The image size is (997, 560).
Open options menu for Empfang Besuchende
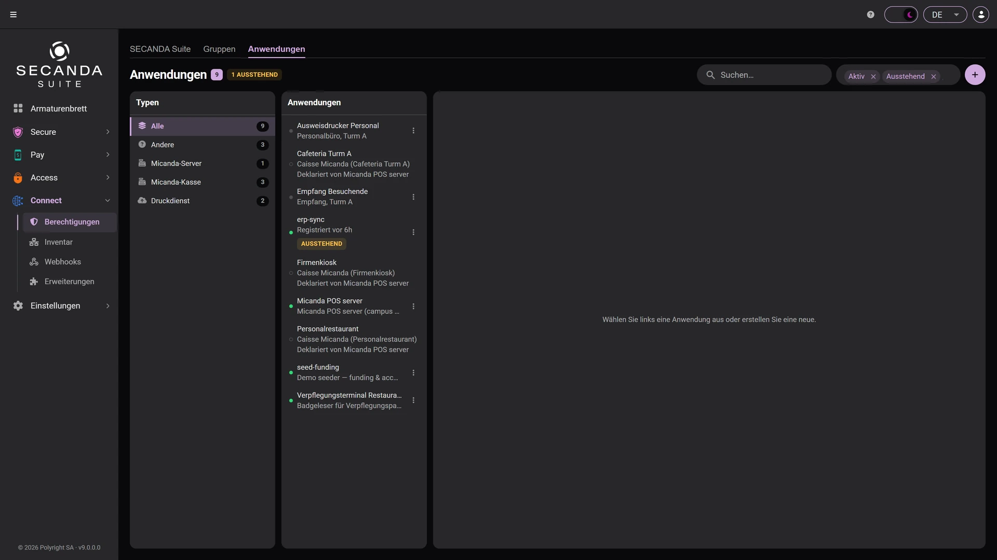(x=413, y=197)
